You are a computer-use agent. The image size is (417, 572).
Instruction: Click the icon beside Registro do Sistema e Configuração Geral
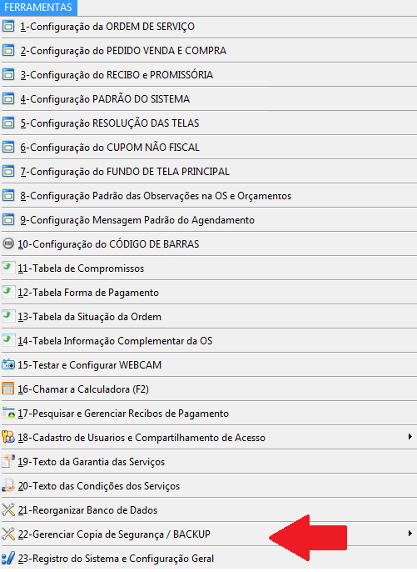[x=8, y=558]
